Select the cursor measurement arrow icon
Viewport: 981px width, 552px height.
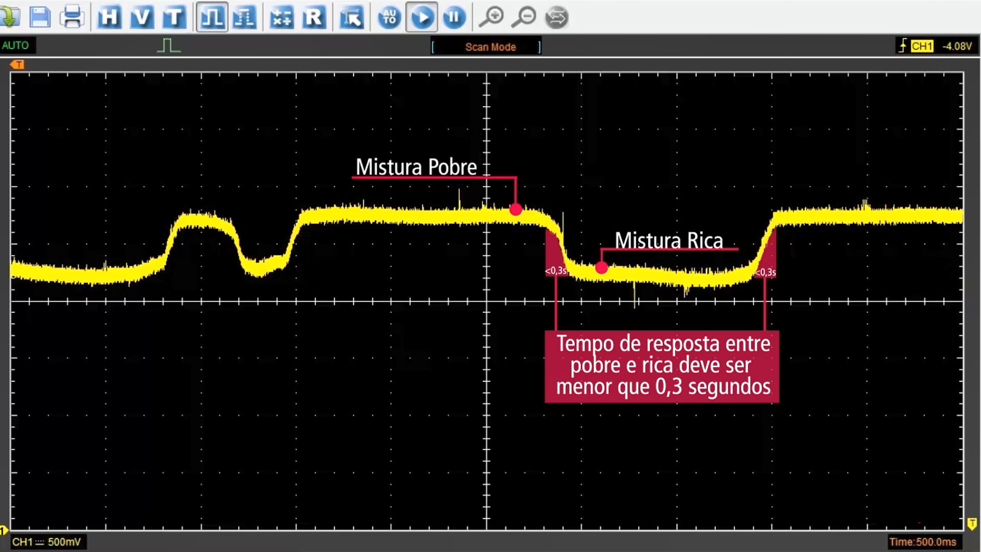coord(352,17)
